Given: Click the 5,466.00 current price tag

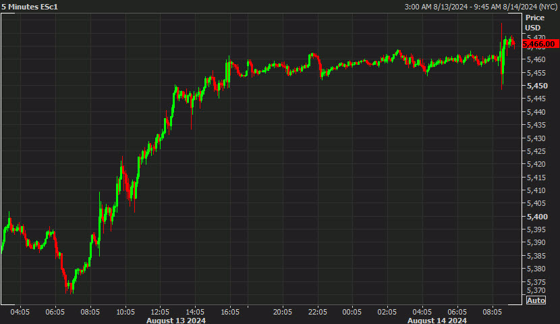Looking at the screenshot, I should (540, 44).
